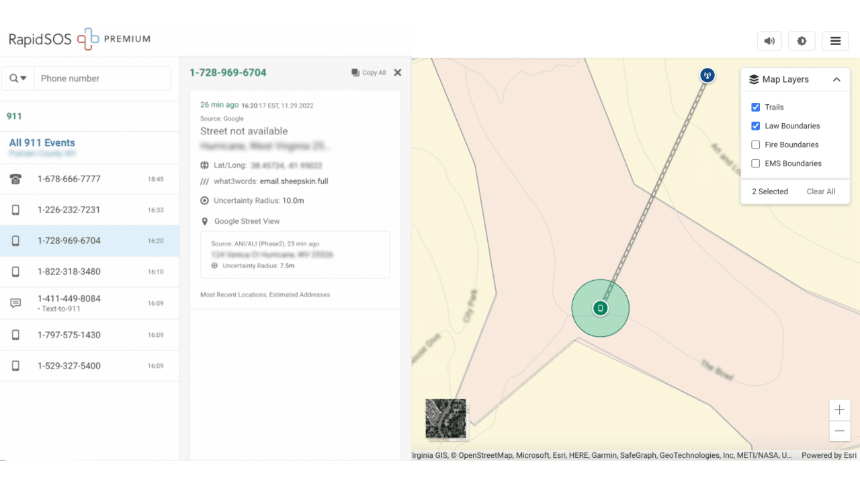This screenshot has height=484, width=860.
Task: Open the hamburger menu
Action: 835,41
